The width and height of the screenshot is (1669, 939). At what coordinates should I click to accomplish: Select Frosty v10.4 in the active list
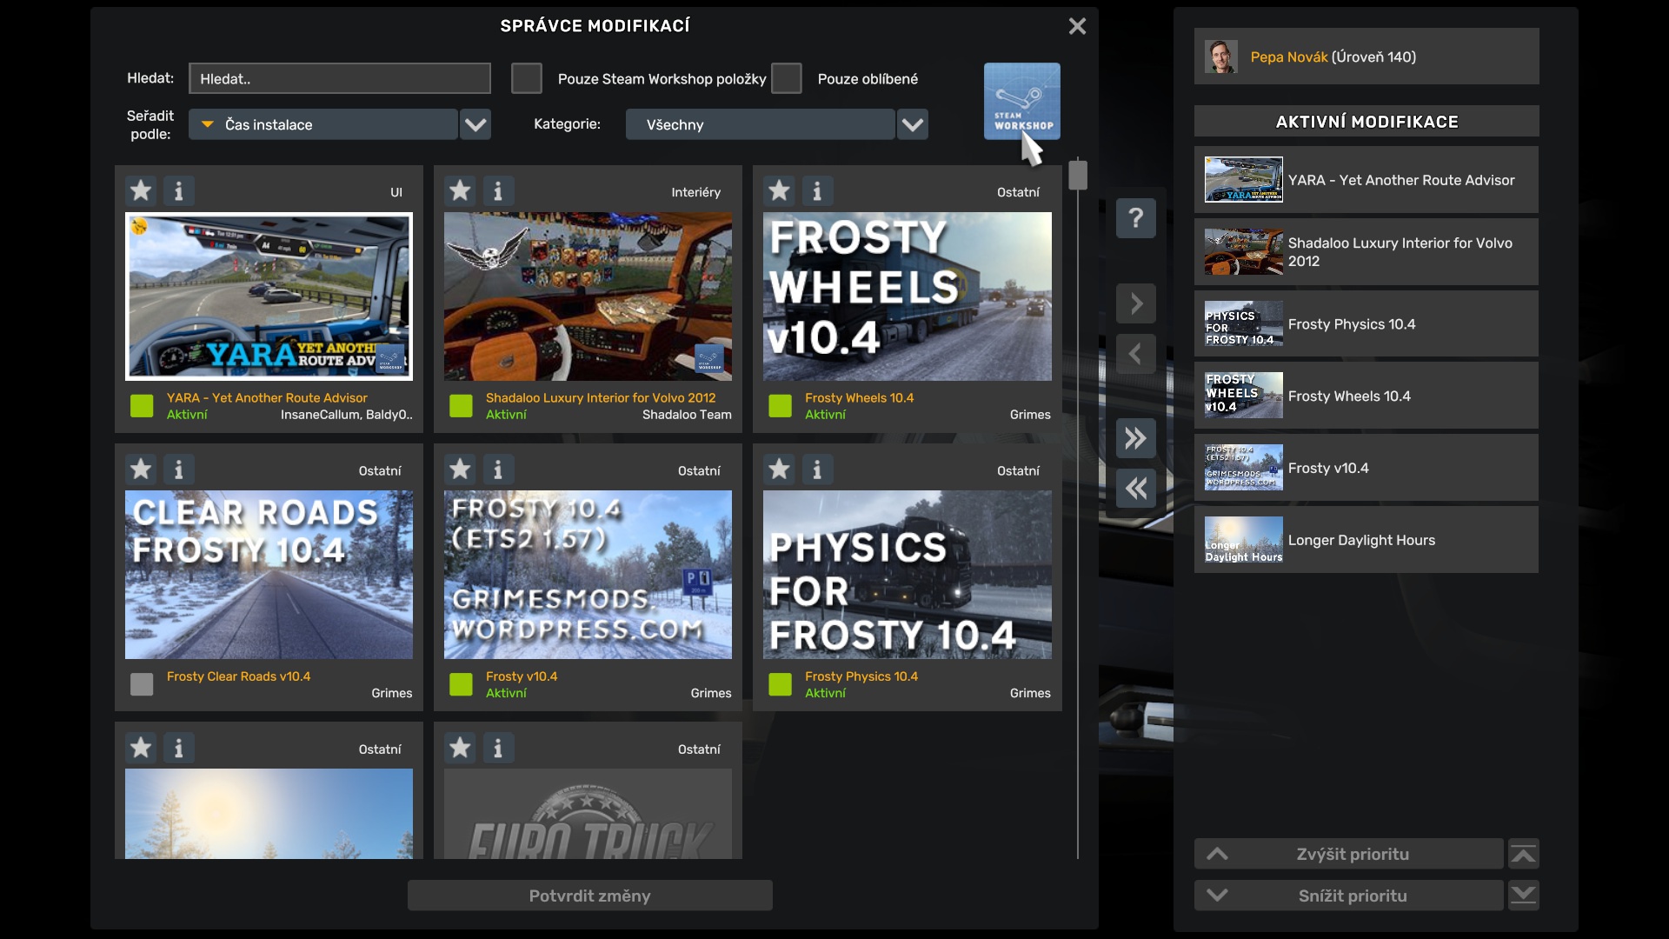(x=1366, y=468)
